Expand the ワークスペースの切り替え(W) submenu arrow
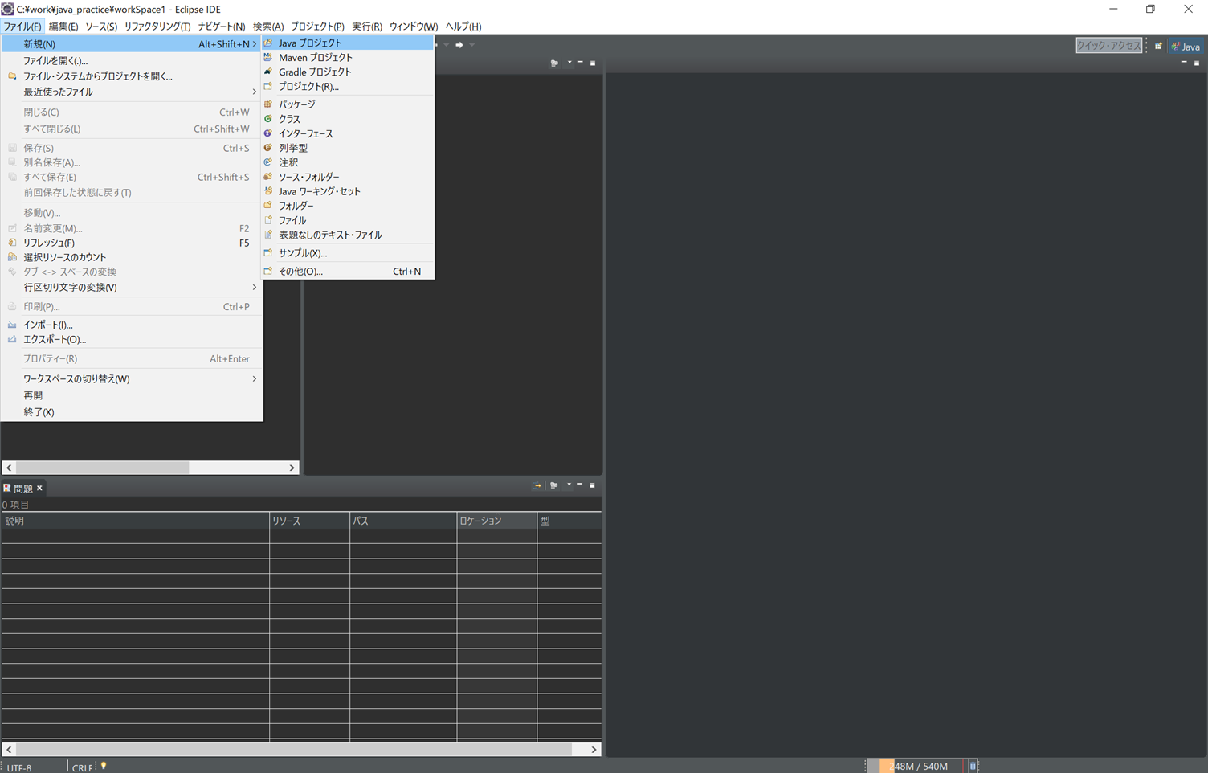The height and width of the screenshot is (773, 1208). (x=255, y=379)
